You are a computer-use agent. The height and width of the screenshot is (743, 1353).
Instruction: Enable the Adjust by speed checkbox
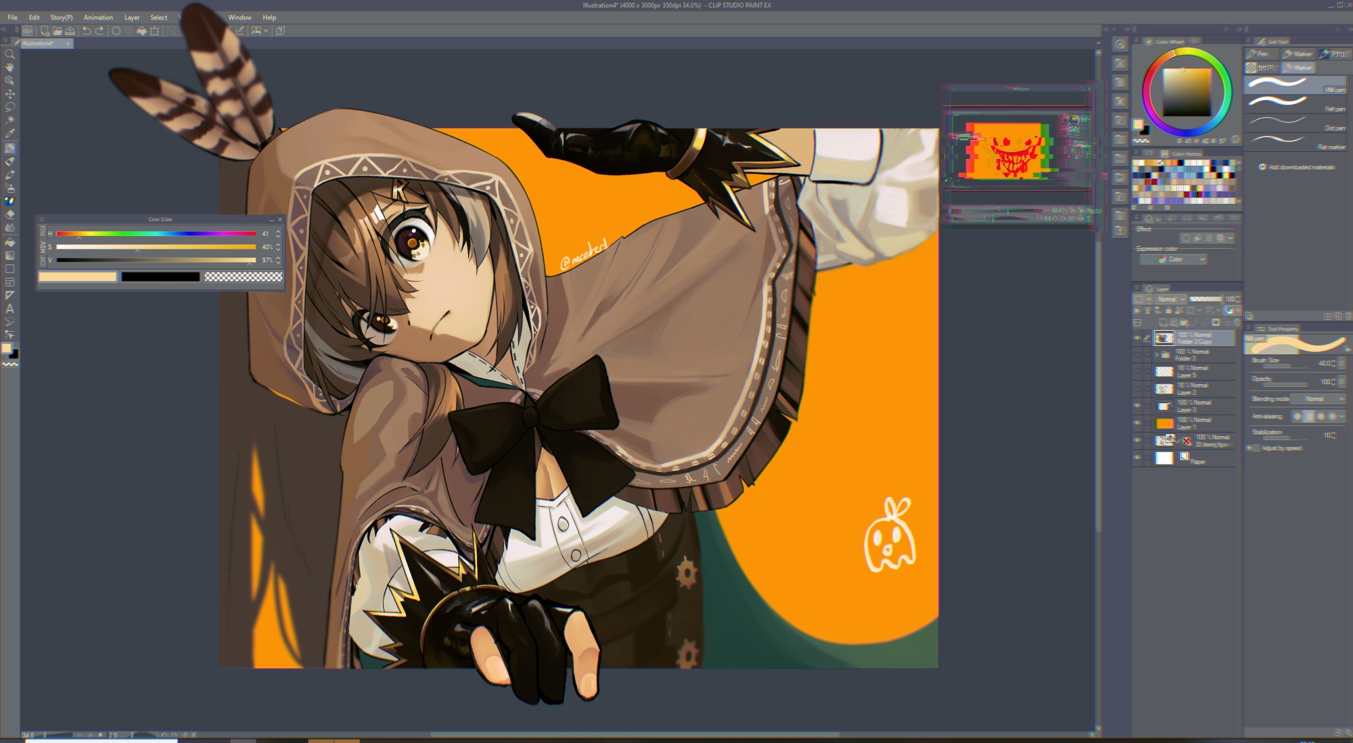point(1256,448)
